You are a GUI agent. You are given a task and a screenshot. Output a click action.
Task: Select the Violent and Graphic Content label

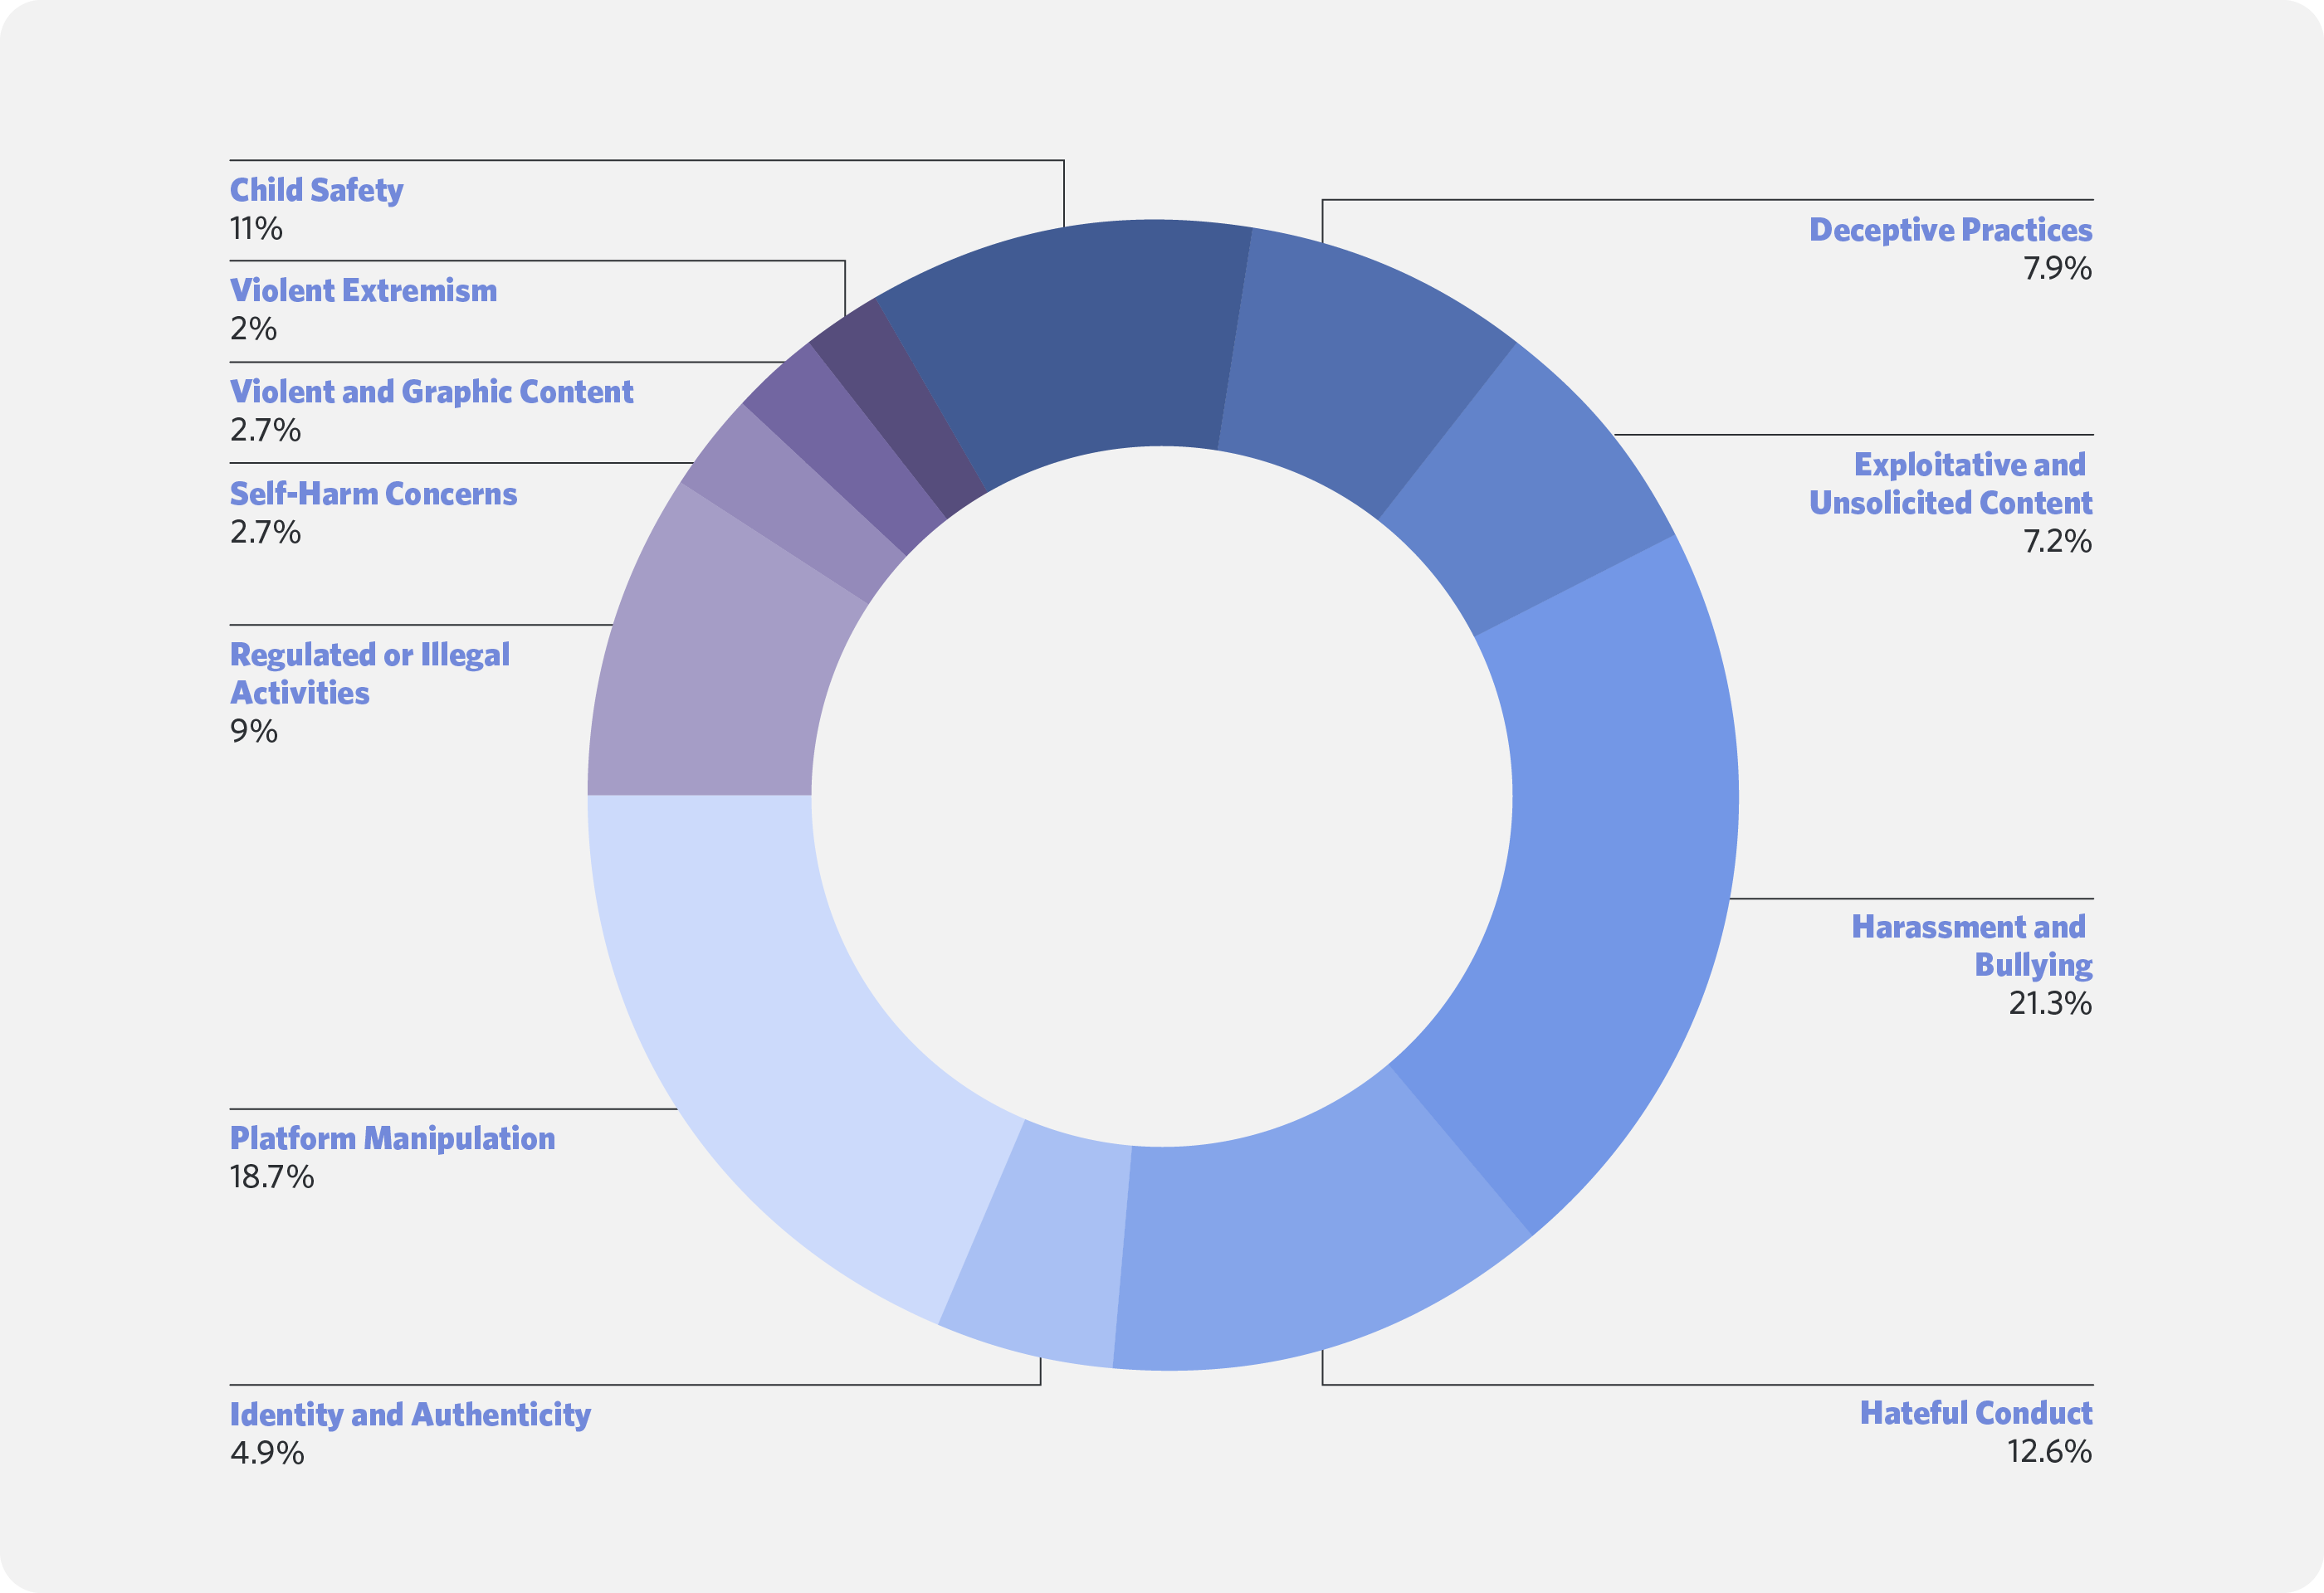pos(431,392)
